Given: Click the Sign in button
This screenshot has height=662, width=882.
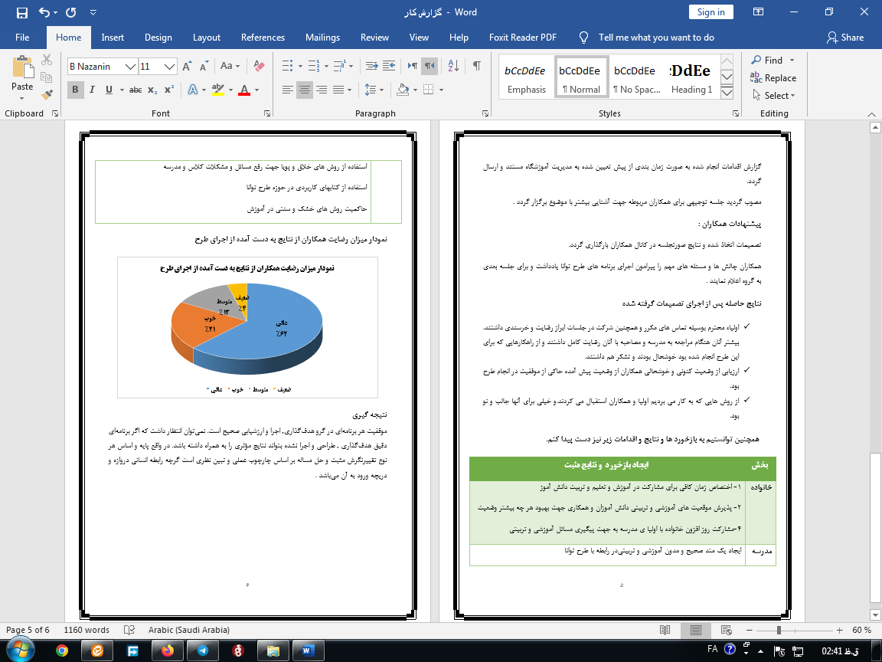Looking at the screenshot, I should pos(710,11).
